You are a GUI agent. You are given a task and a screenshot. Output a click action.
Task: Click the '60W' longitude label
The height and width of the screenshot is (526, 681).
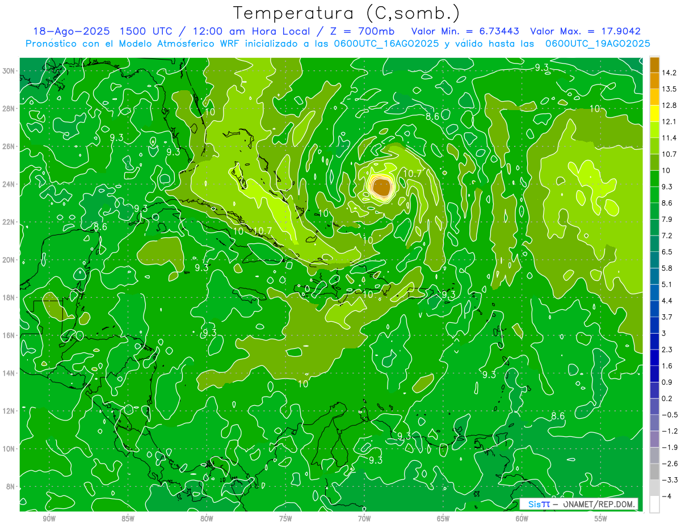pyautogui.click(x=523, y=518)
